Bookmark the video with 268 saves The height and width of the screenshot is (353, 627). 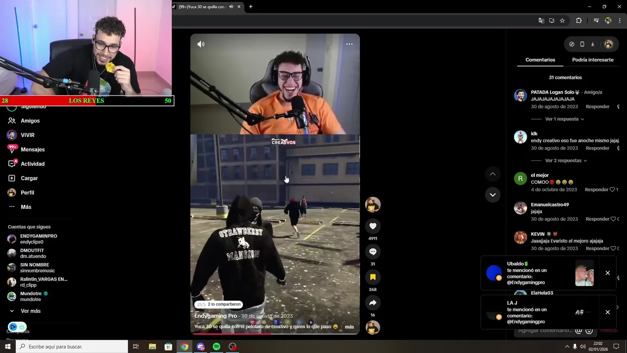pyautogui.click(x=373, y=277)
